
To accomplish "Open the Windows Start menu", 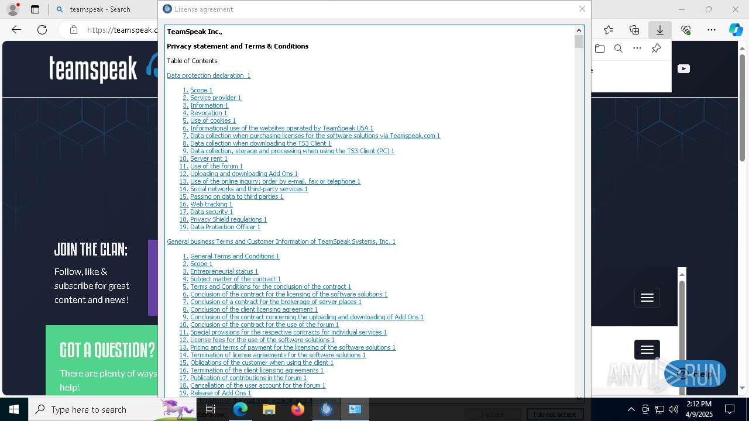I will coord(14,409).
